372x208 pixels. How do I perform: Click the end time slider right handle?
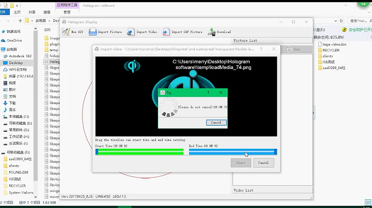(275, 152)
